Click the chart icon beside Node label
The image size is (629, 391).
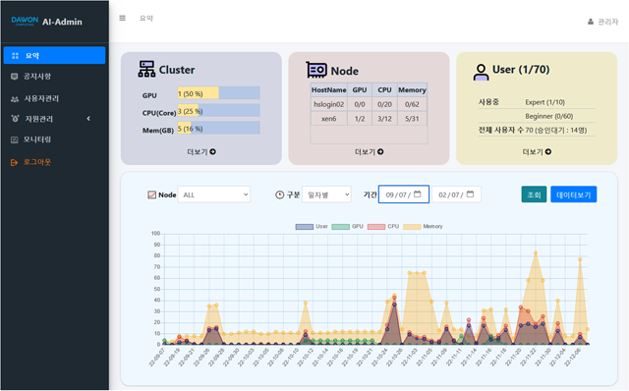click(x=151, y=195)
